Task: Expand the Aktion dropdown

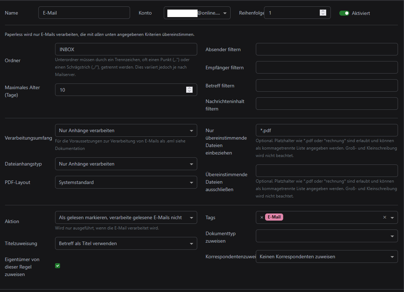Action: 126,217
